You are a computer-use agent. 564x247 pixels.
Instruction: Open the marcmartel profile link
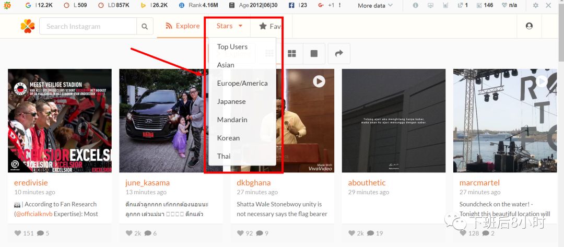click(479, 183)
